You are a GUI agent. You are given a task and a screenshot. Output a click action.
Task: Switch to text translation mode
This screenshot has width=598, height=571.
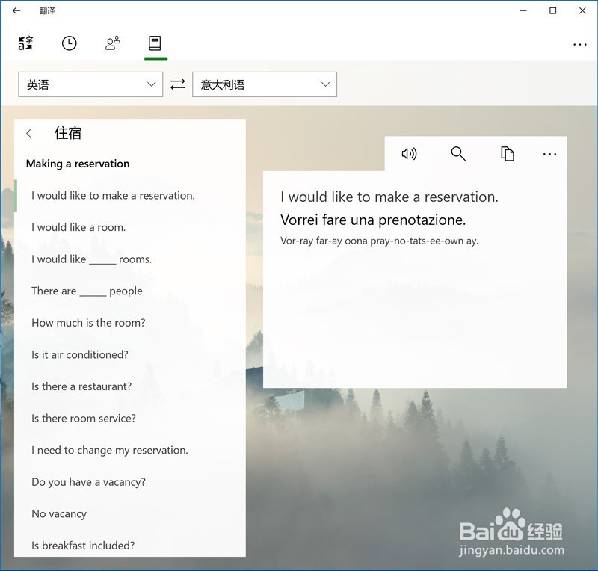[x=25, y=44]
